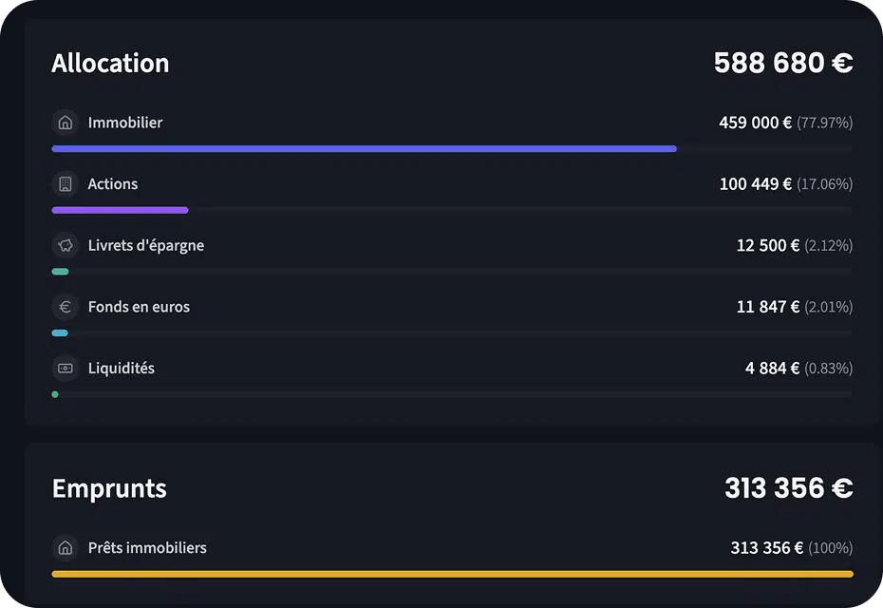
Task: Click the 588 680 € allocation total
Action: (x=783, y=64)
